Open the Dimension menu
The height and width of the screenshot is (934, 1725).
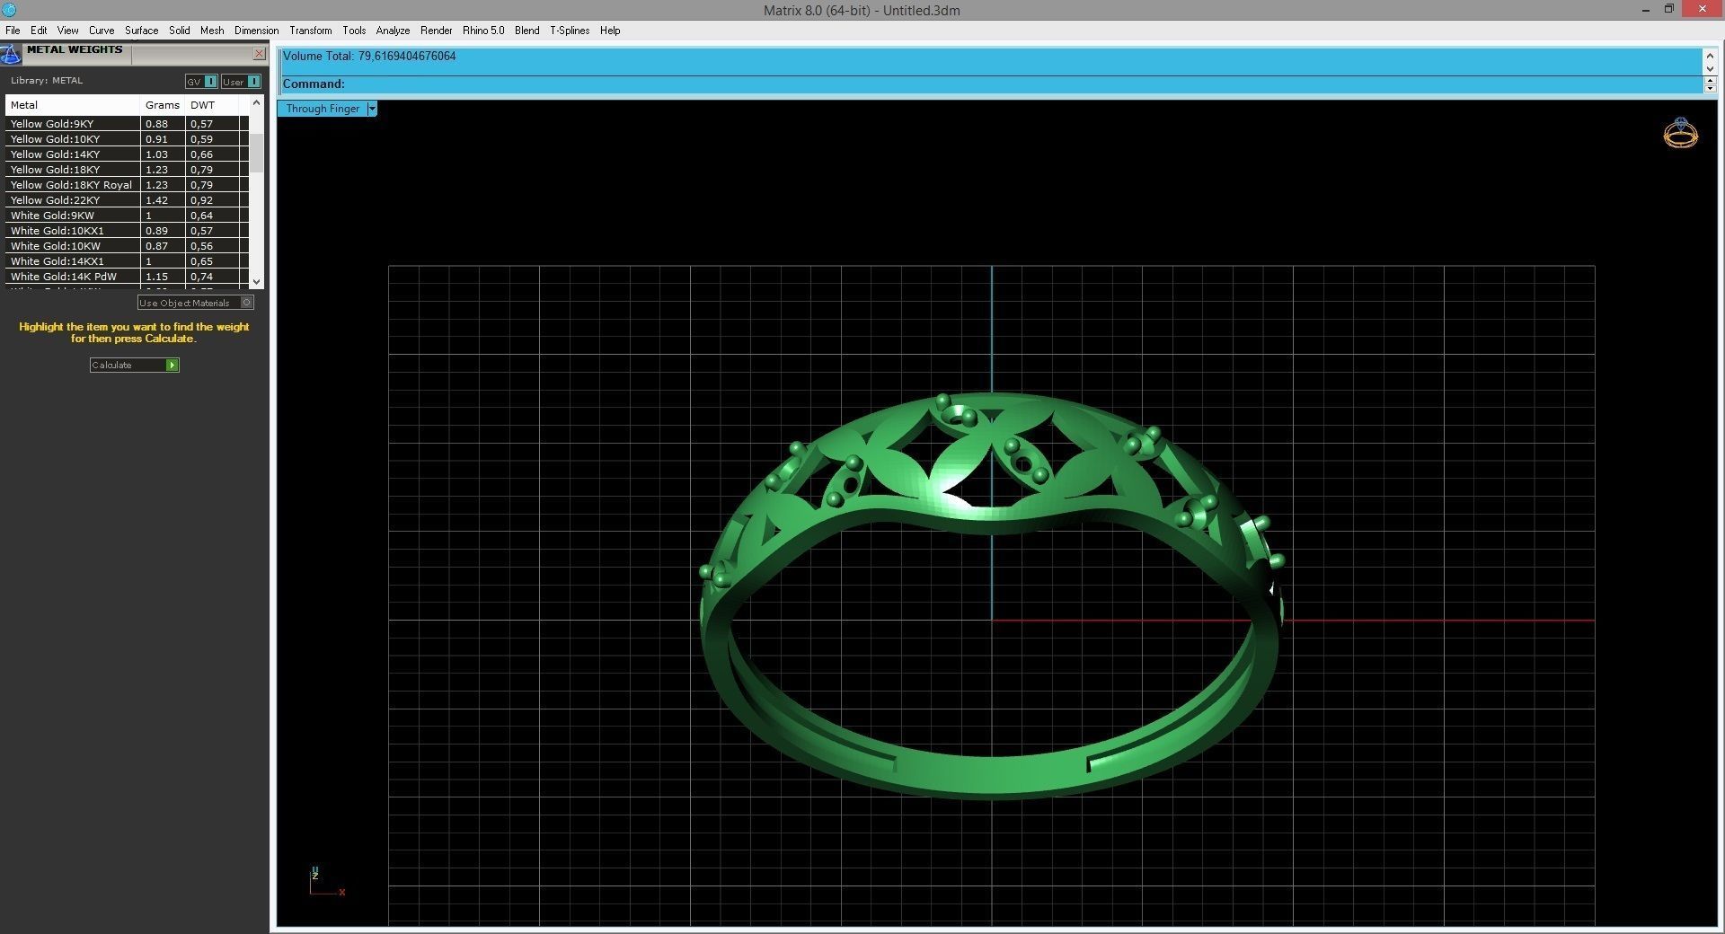point(257,31)
